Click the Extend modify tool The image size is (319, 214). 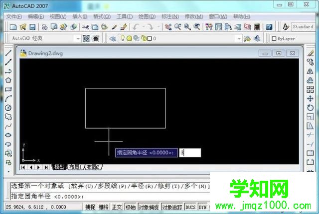pyautogui.click(x=310, y=144)
